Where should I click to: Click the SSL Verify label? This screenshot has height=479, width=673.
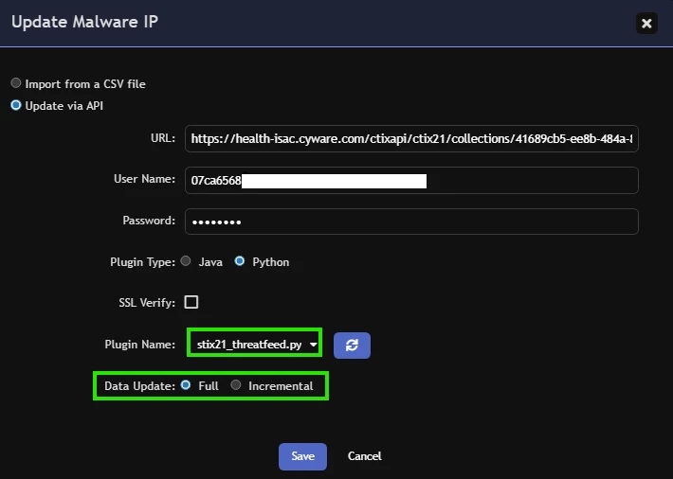[x=147, y=303]
